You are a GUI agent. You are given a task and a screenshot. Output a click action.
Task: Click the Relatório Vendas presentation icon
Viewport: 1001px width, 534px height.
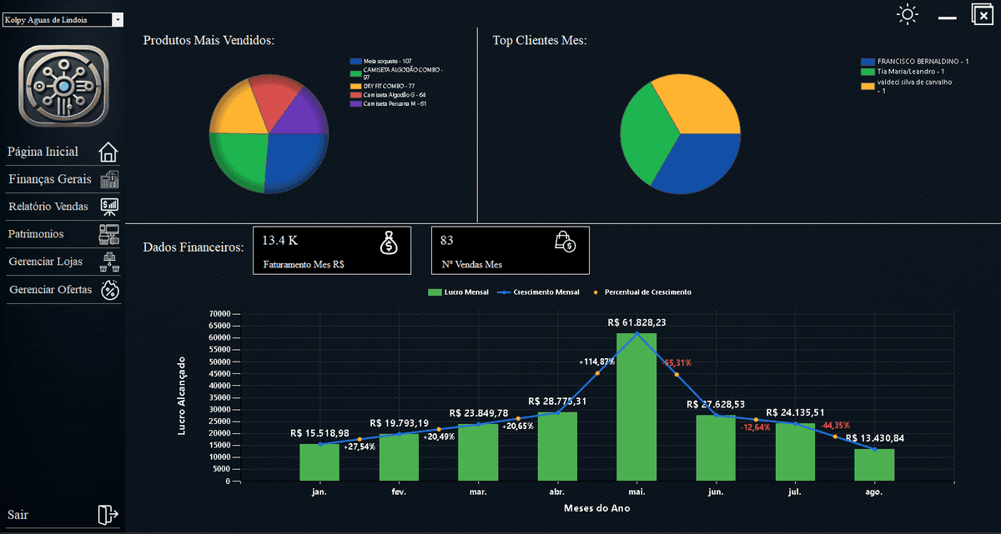point(108,207)
